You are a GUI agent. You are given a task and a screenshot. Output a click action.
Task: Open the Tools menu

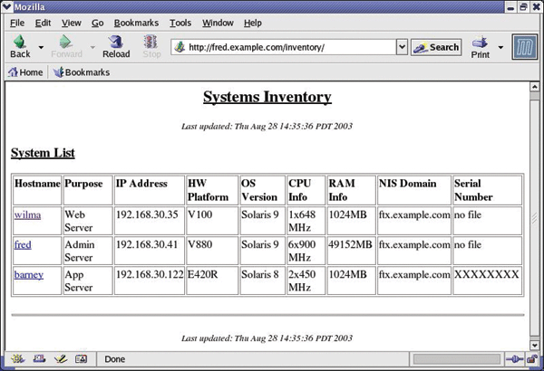(180, 23)
